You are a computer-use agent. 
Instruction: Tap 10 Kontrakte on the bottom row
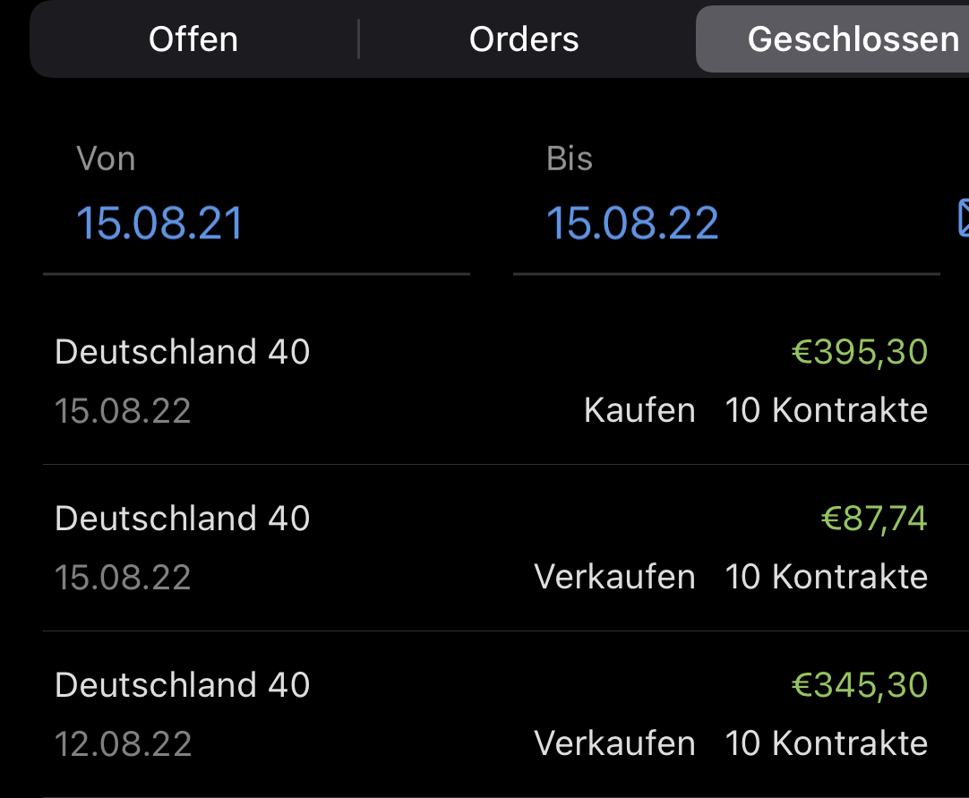pos(827,743)
